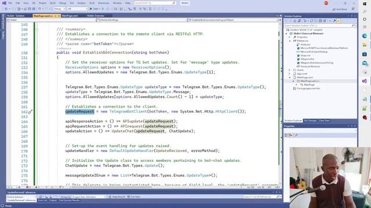The height and width of the screenshot is (208, 371).
Task: Collapse the References node in Solution Explorer
Action: [x=290, y=41]
